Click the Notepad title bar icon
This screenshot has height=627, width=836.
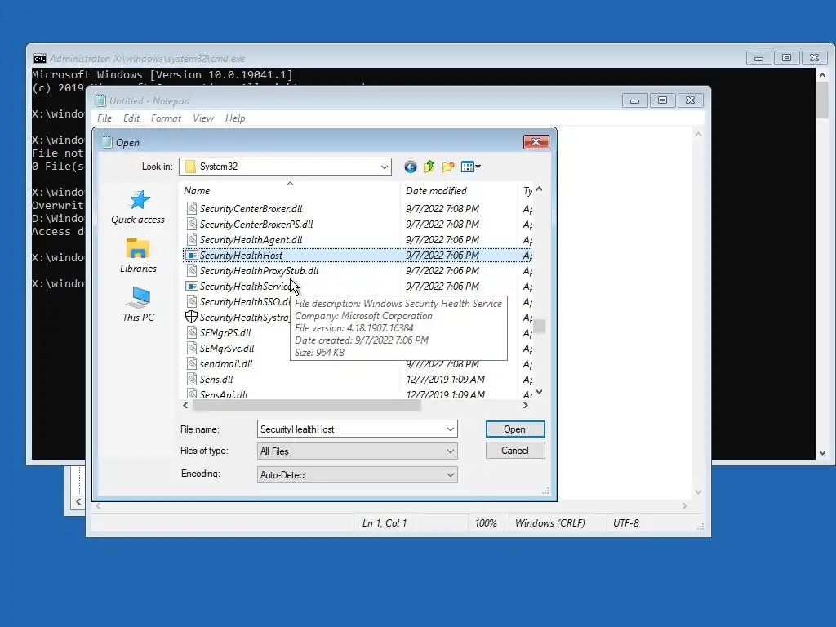coord(100,100)
